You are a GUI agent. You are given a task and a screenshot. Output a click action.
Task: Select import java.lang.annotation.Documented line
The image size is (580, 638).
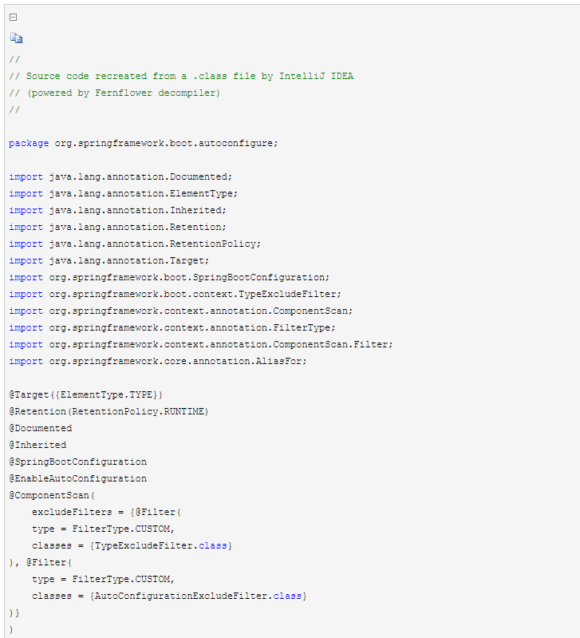[x=120, y=177]
